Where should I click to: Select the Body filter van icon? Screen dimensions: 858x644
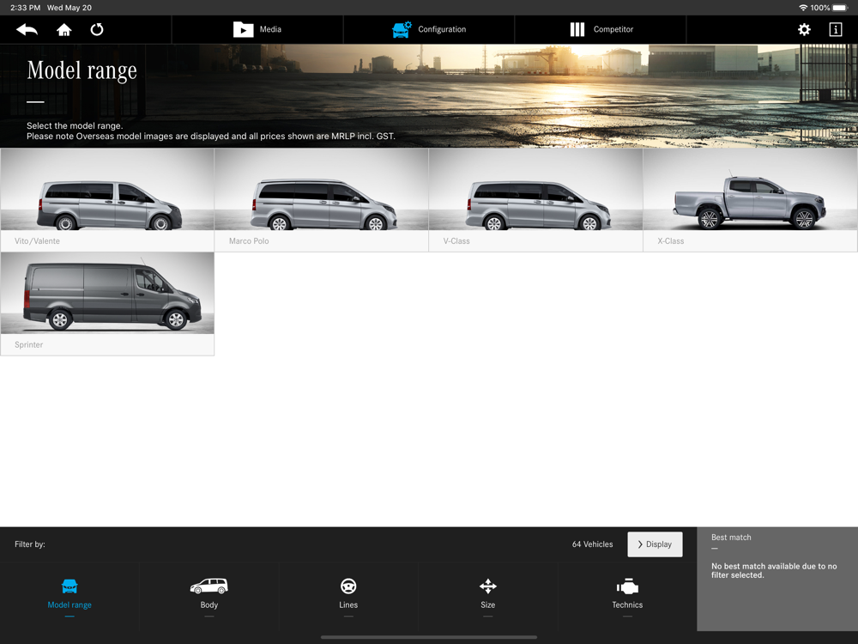(x=209, y=586)
